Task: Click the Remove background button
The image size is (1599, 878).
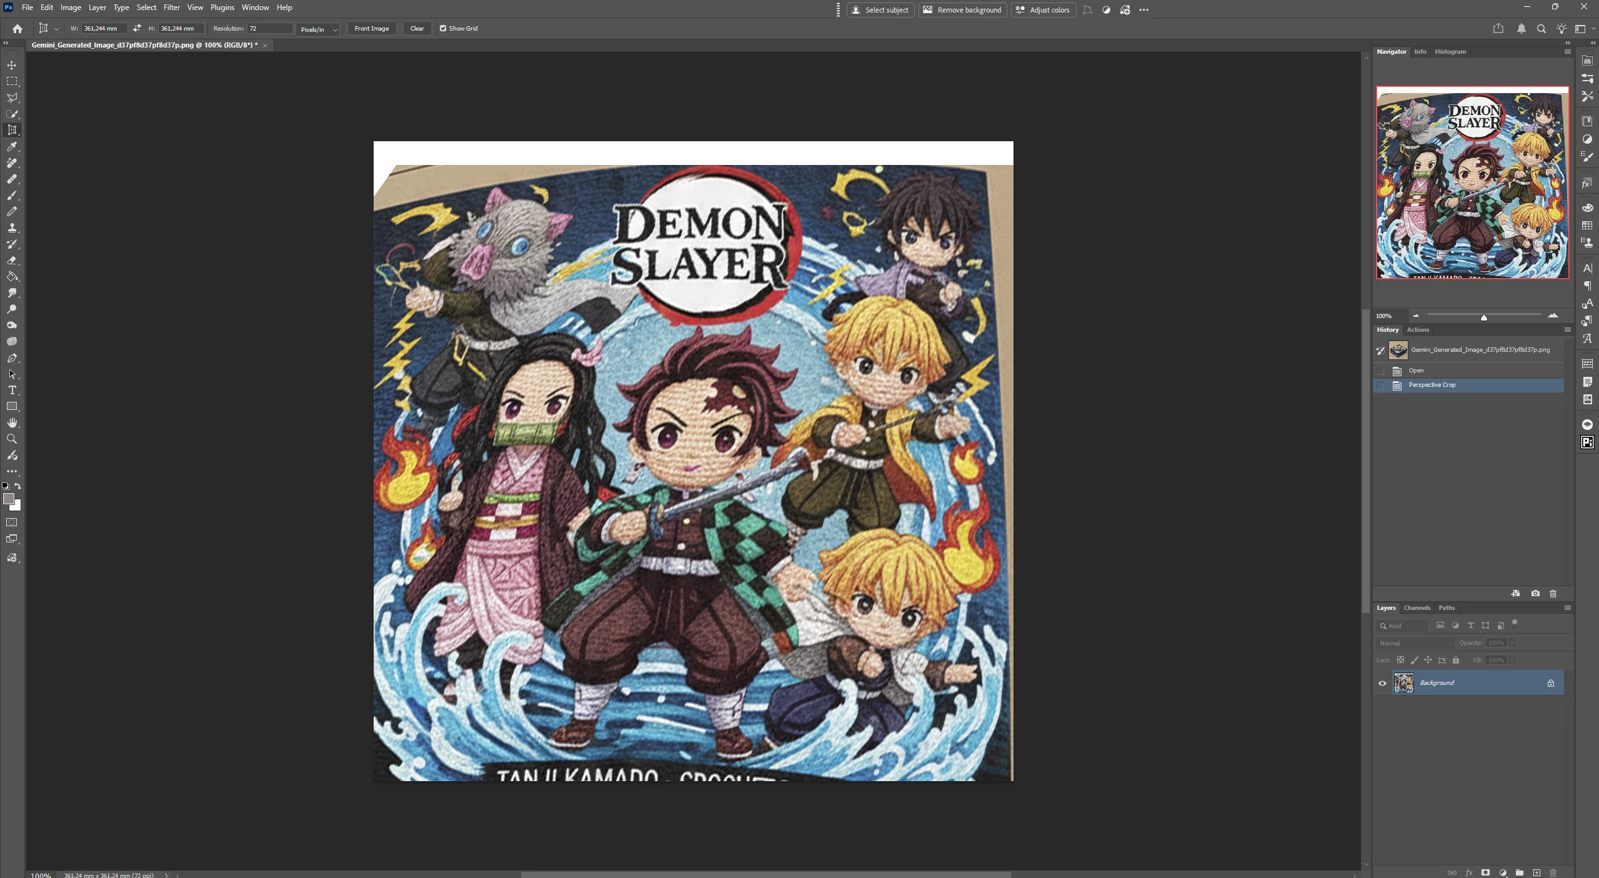Action: tap(963, 10)
